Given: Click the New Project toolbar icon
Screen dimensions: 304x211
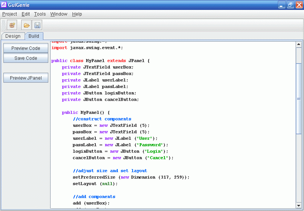Looking at the screenshot, I should tap(12, 26).
